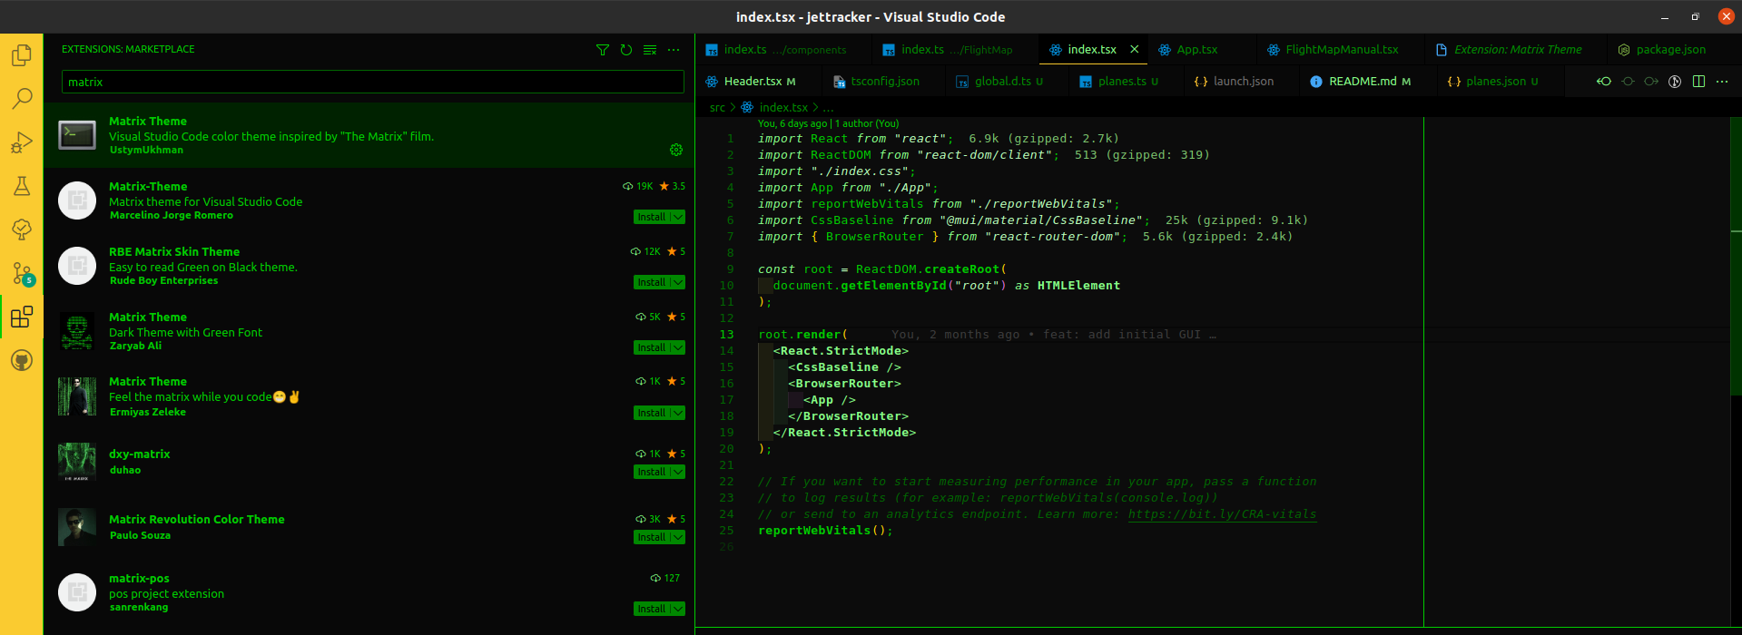Switch to planes.json tab
Screen dimensions: 1742x635
click(1501, 82)
